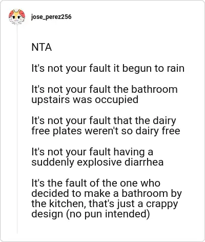205x242 pixels.
Task: Select the line mentioning 'just a crappy'
Action: (105, 204)
